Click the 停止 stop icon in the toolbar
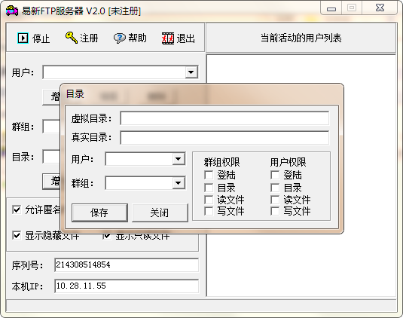Screen dimensions: 403x318 (23, 38)
